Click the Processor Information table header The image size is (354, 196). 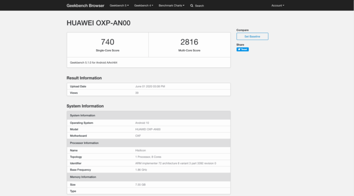pos(149,143)
